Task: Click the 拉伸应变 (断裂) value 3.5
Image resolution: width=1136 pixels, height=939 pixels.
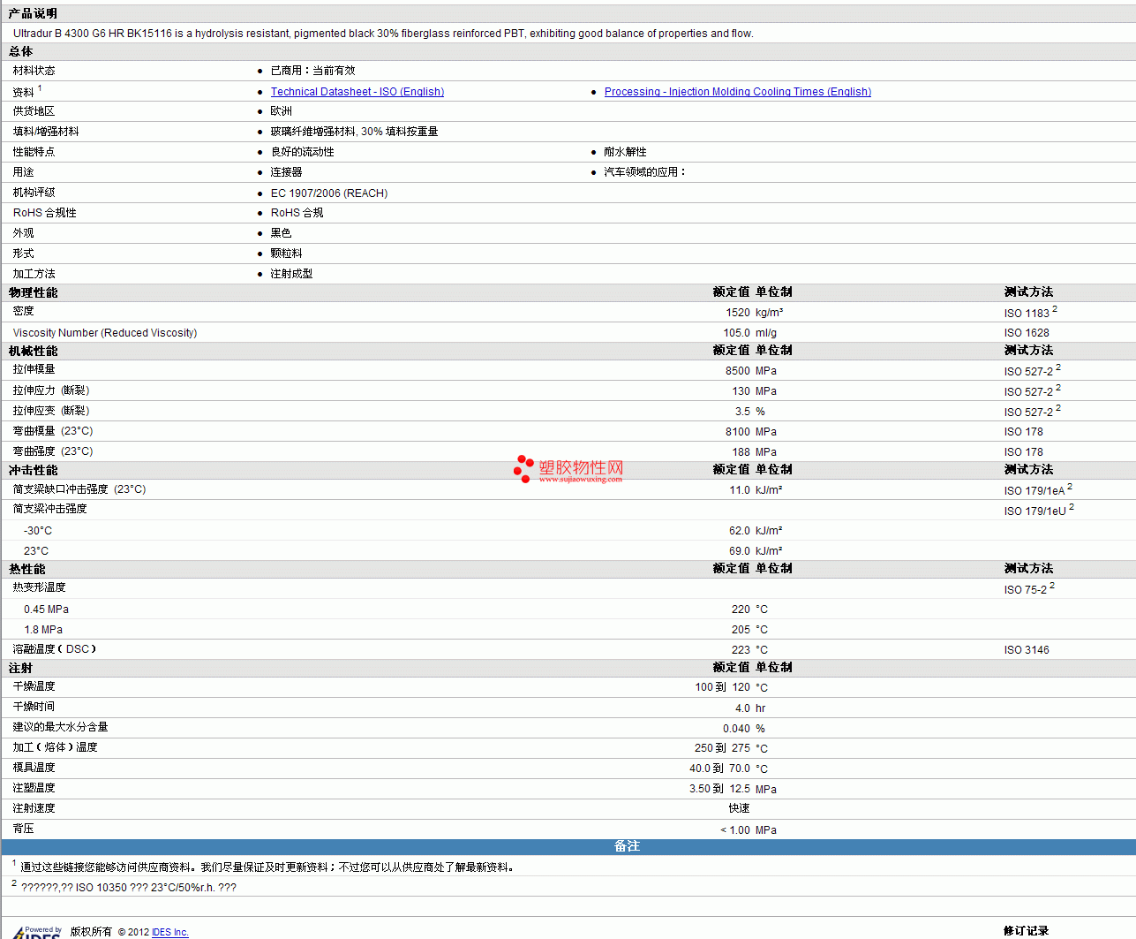Action: [x=742, y=412]
